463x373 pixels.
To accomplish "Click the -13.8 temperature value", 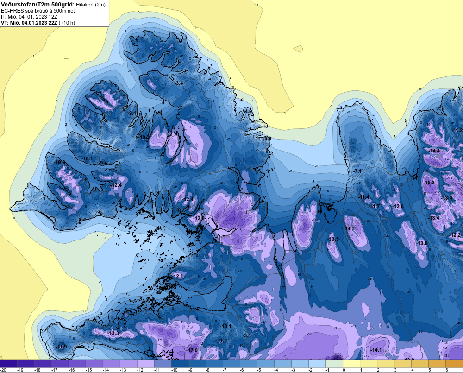I will click(x=422, y=243).
